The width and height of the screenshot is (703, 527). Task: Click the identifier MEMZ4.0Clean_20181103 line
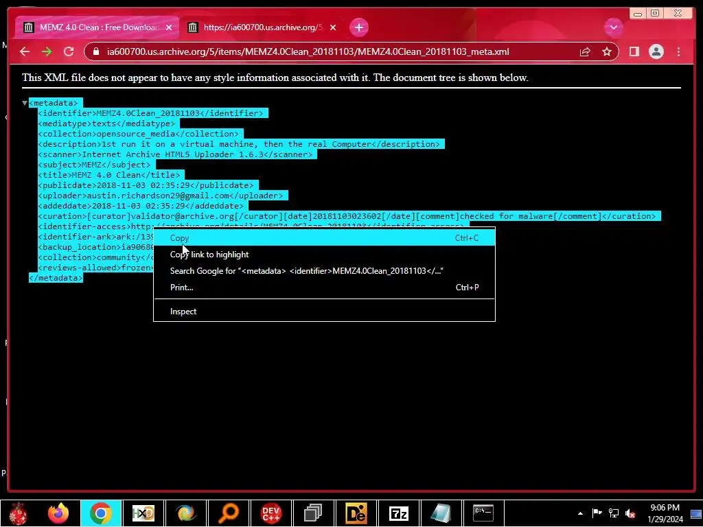[x=150, y=113]
